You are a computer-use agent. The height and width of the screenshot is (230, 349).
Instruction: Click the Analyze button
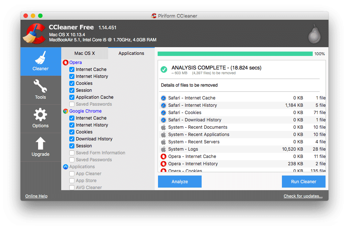click(x=180, y=182)
